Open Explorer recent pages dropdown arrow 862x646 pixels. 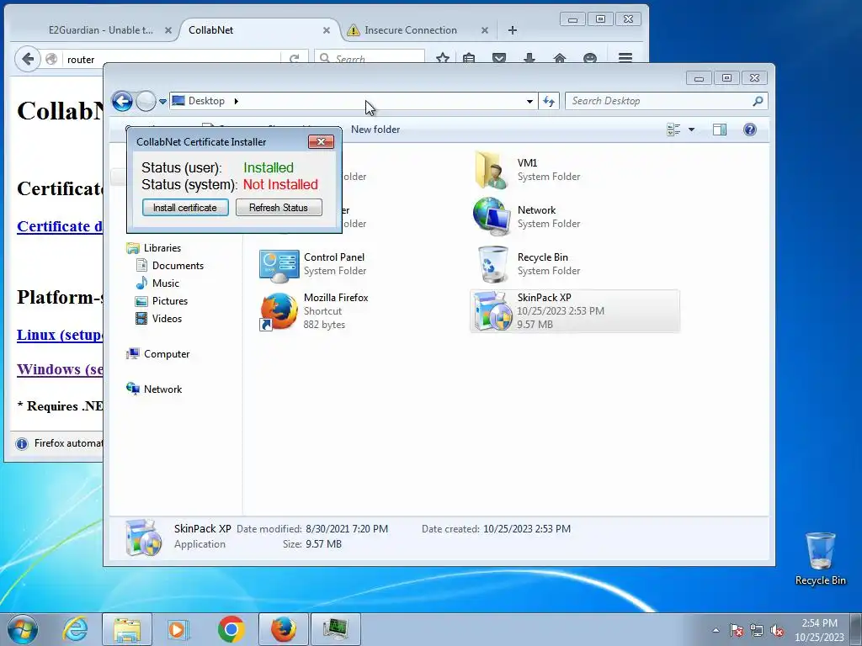pyautogui.click(x=162, y=102)
